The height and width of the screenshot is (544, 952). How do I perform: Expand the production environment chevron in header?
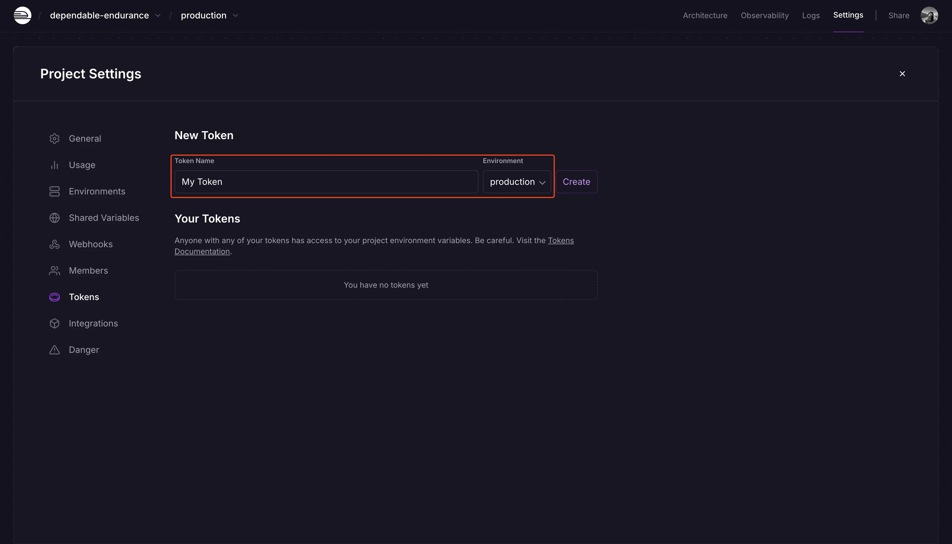(x=235, y=15)
